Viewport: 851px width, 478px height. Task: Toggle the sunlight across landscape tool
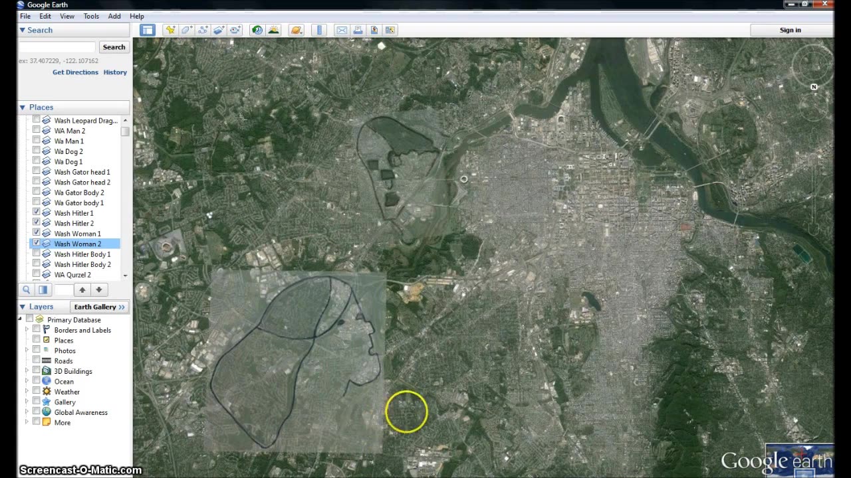point(273,30)
